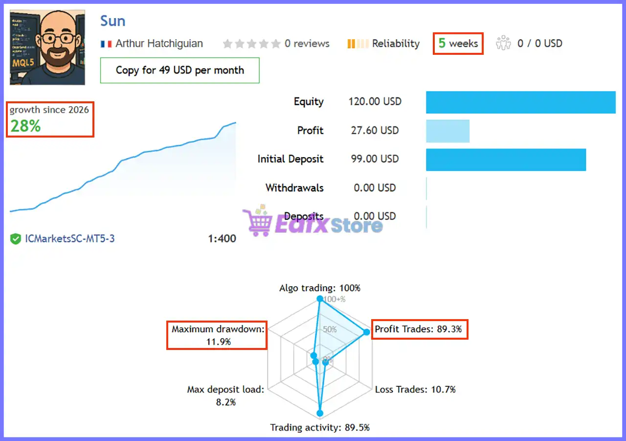This screenshot has height=441, width=626.
Task: Open the ICMarketsSC-MT5-3 broker link
Action: point(70,239)
